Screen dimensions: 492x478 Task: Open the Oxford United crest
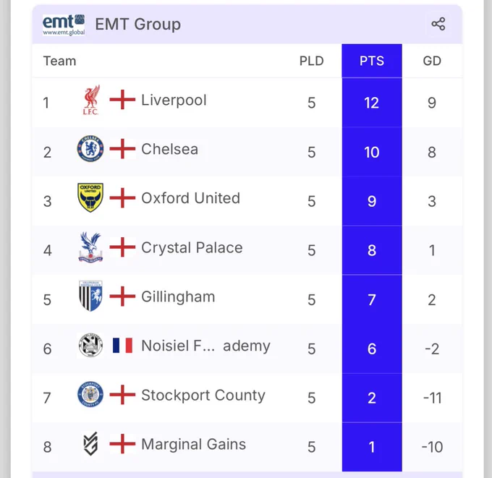[x=90, y=197]
